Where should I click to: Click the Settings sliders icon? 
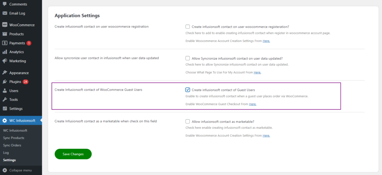4,109
